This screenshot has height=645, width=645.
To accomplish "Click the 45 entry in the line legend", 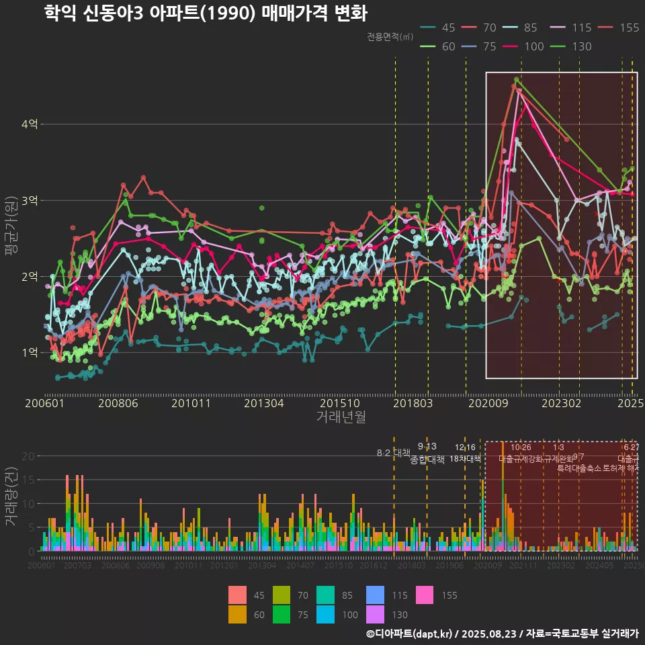I will 437,28.
